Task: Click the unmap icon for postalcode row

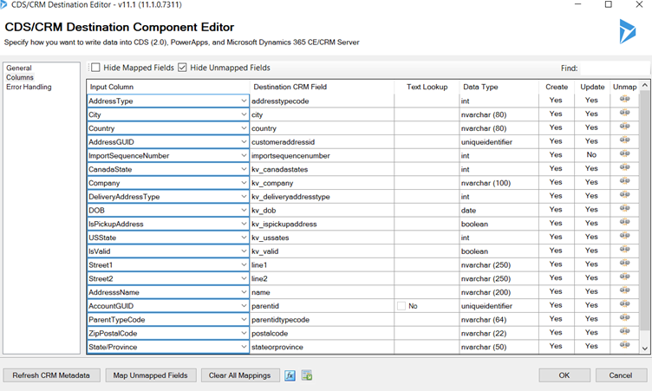Action: pos(624,332)
